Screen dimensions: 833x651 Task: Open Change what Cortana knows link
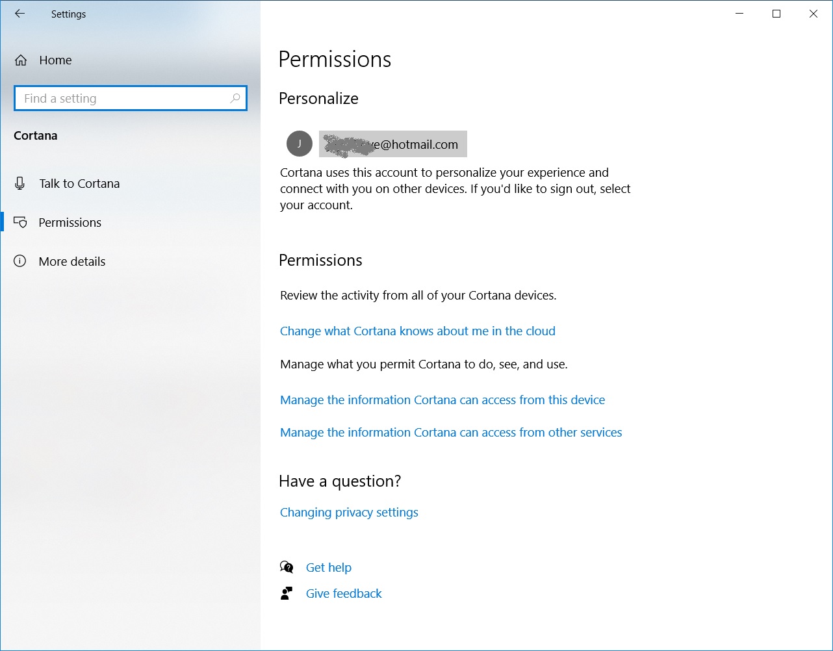(418, 331)
